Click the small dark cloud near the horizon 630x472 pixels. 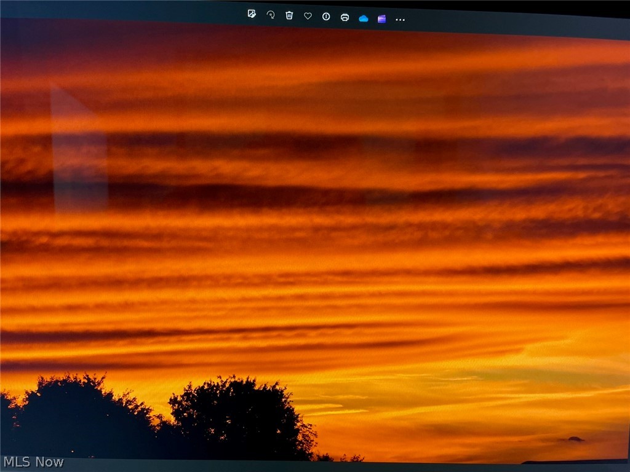pos(575,439)
